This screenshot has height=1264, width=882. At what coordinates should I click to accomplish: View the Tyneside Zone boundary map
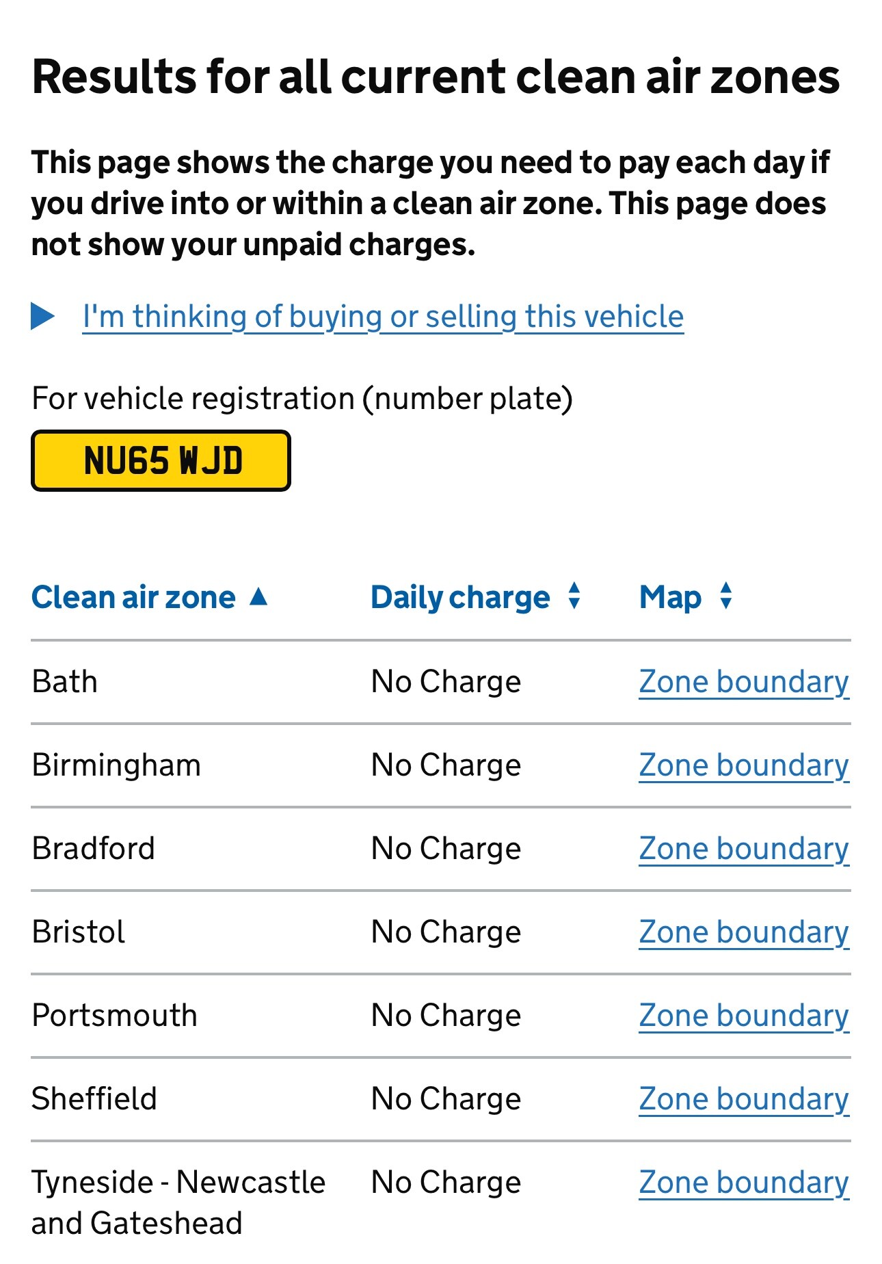[x=744, y=1183]
